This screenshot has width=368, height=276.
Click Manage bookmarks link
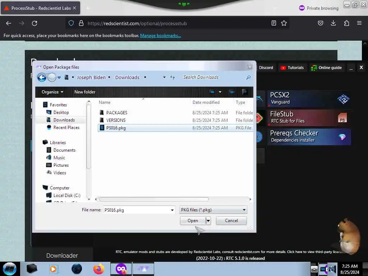pos(161,36)
